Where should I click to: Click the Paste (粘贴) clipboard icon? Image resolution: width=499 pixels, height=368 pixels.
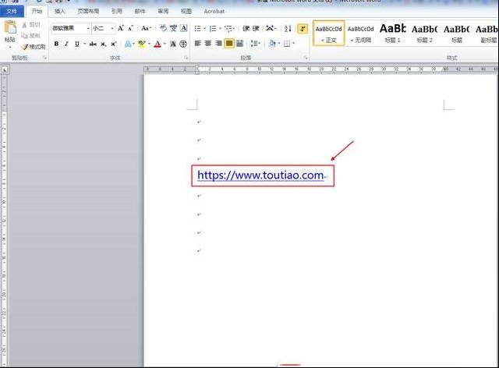pos(10,28)
